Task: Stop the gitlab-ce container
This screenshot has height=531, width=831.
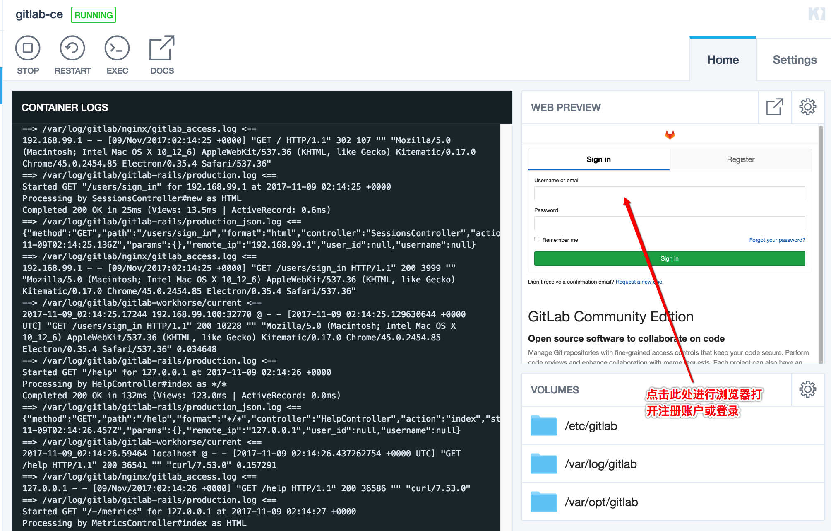Action: pos(28,48)
